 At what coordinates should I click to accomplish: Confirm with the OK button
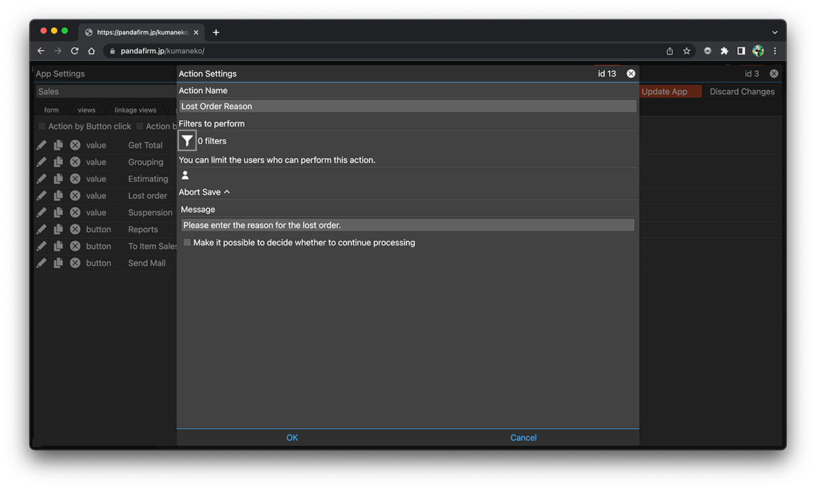[292, 437]
